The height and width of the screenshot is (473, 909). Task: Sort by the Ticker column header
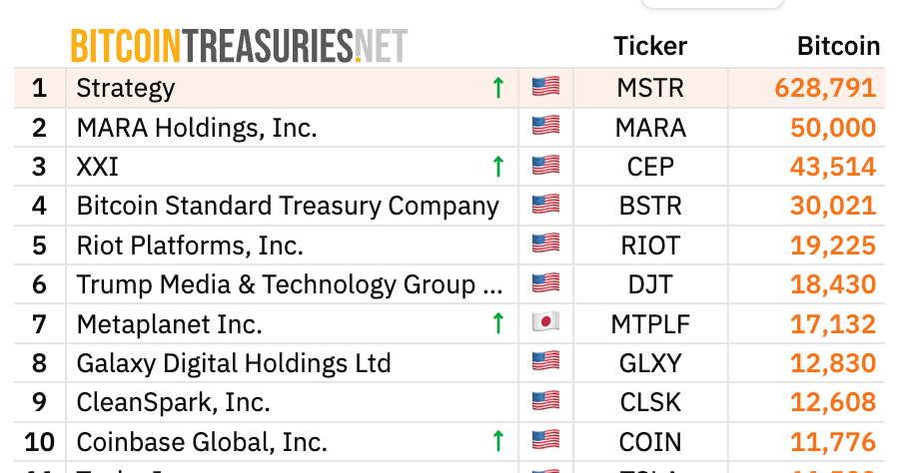(650, 46)
